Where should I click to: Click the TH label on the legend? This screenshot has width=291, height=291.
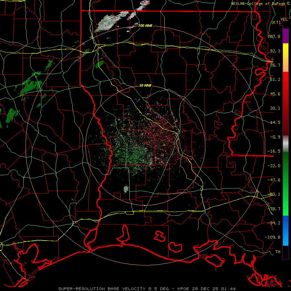(x=278, y=252)
